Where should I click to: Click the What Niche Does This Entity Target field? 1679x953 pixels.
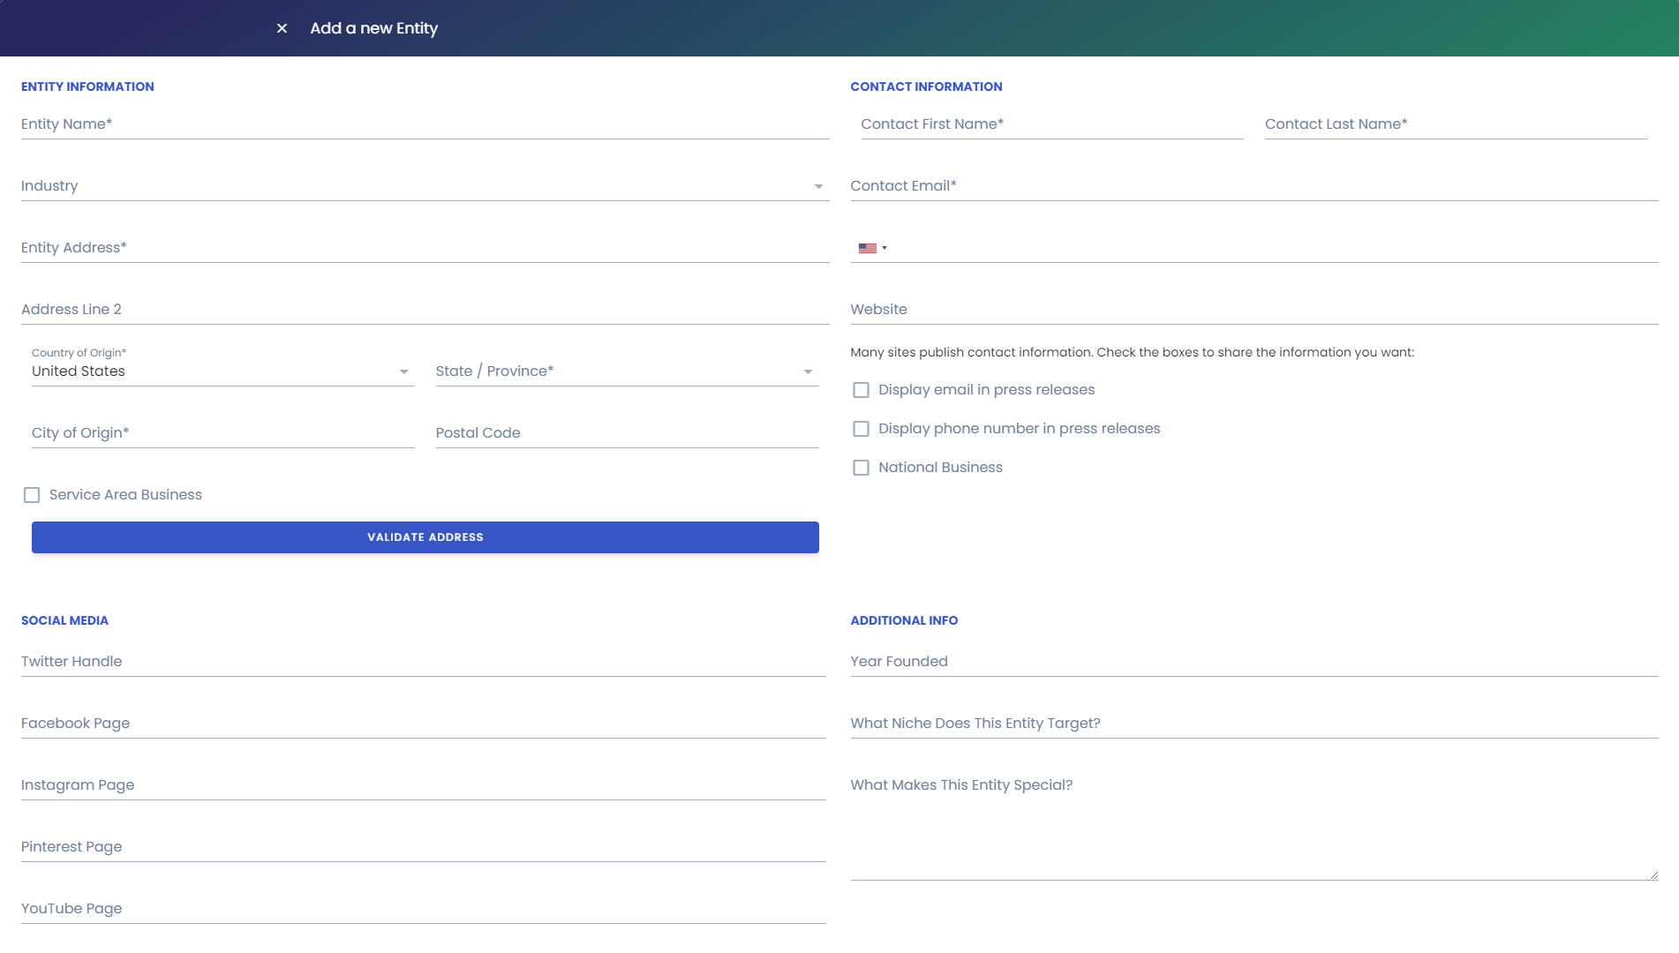(x=1254, y=724)
